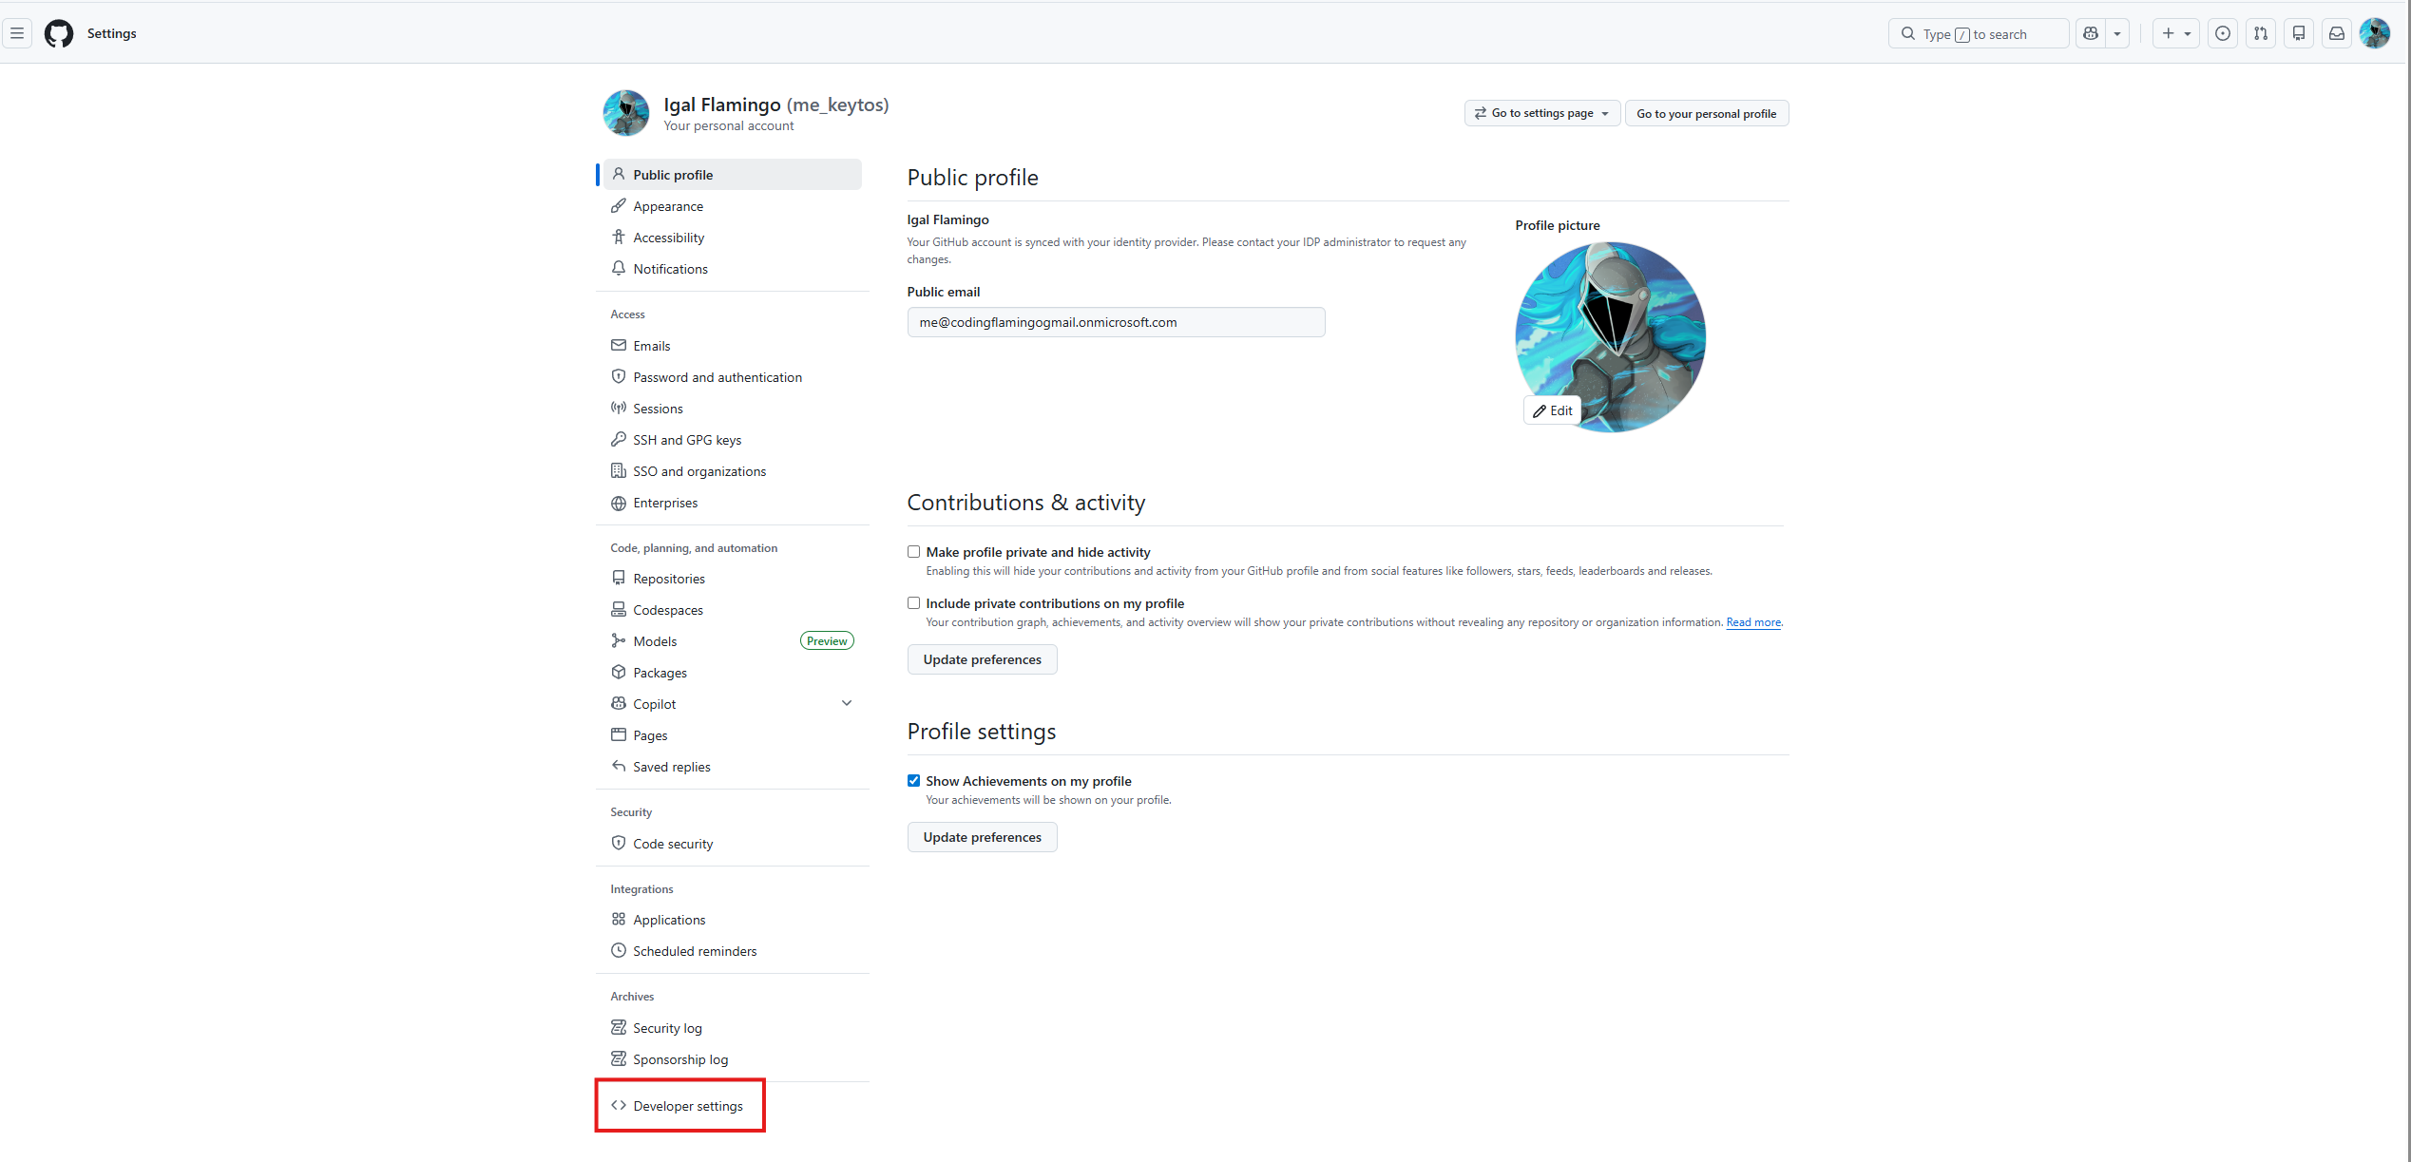Viewport: 2411px width, 1162px height.
Task: Open the Go to settings page dropdown
Action: coord(1541,112)
